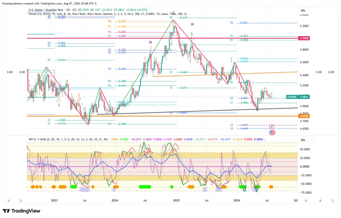Click the Y circle on time axis
The width and height of the screenshot is (341, 218).
tap(9, 201)
